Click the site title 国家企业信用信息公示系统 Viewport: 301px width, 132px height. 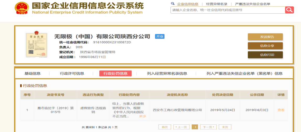pos(88,6)
